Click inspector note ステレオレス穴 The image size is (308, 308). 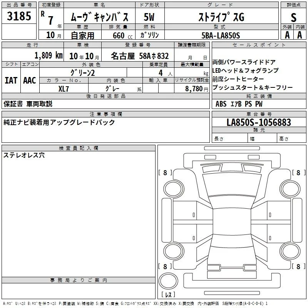(x=24, y=155)
